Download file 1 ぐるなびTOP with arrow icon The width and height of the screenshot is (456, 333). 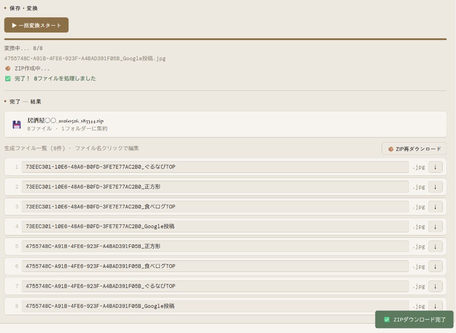click(435, 167)
